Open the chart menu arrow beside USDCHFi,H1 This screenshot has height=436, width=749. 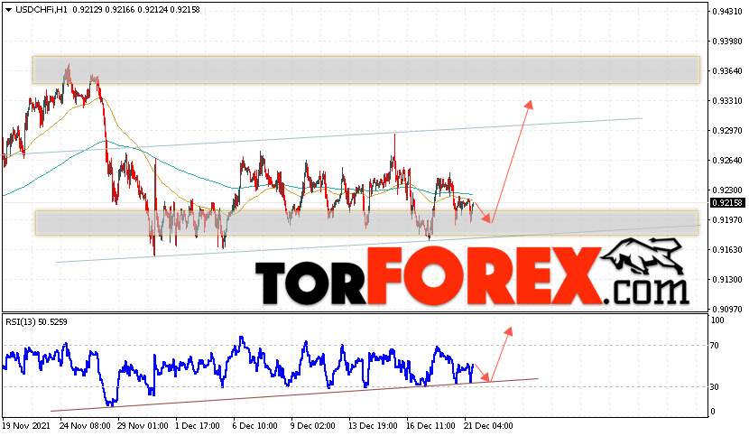9,10
